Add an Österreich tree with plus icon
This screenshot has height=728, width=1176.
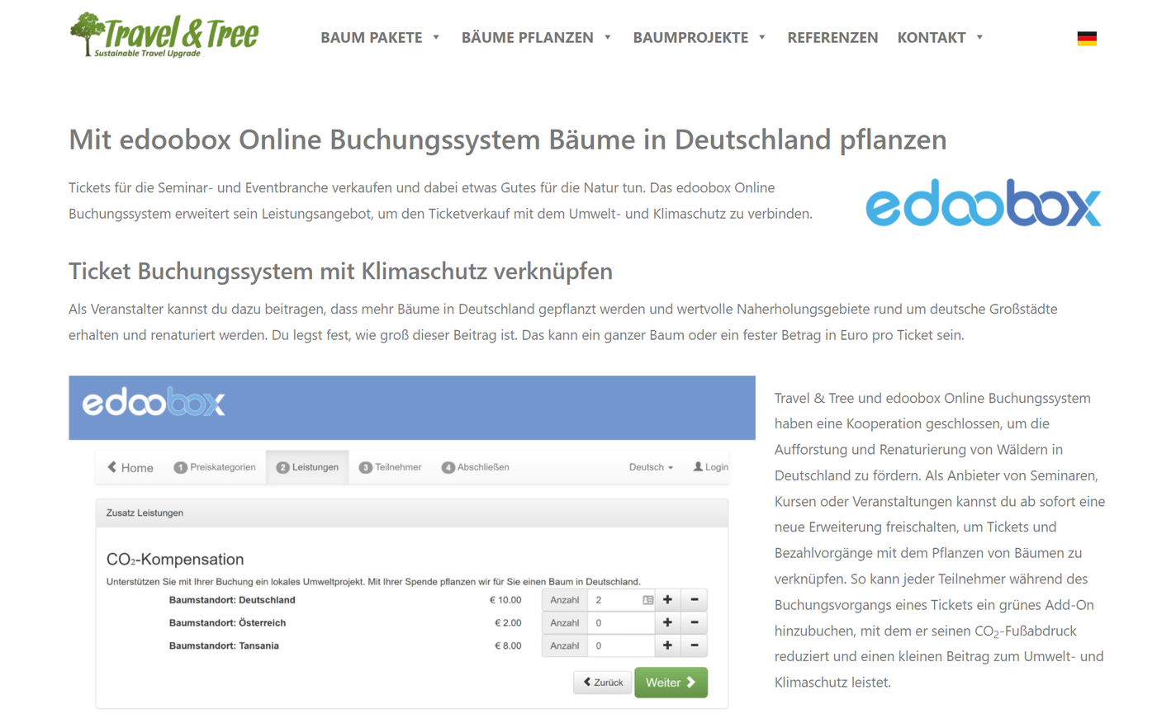click(667, 623)
